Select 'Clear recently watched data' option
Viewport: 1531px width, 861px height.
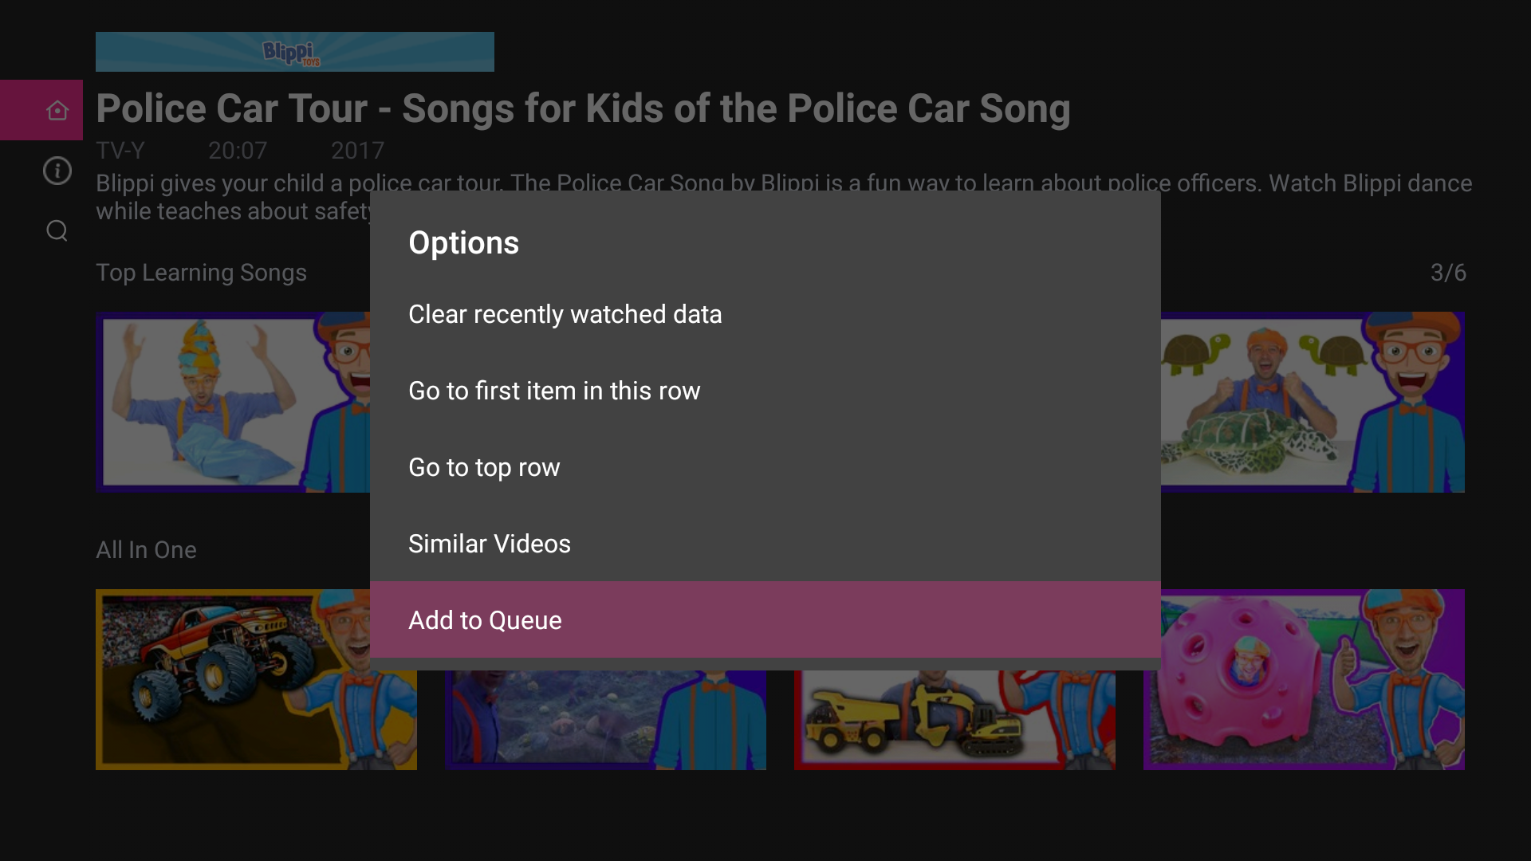click(x=565, y=314)
